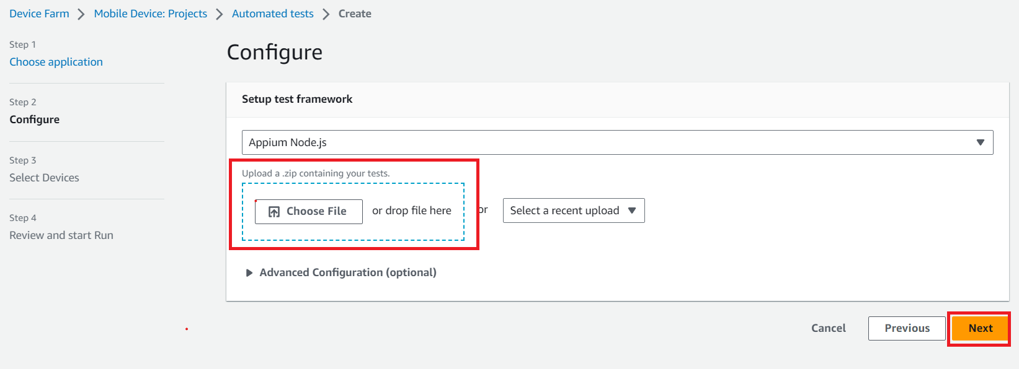Click the upload icon on Choose File
This screenshot has width=1019, height=369.
274,212
